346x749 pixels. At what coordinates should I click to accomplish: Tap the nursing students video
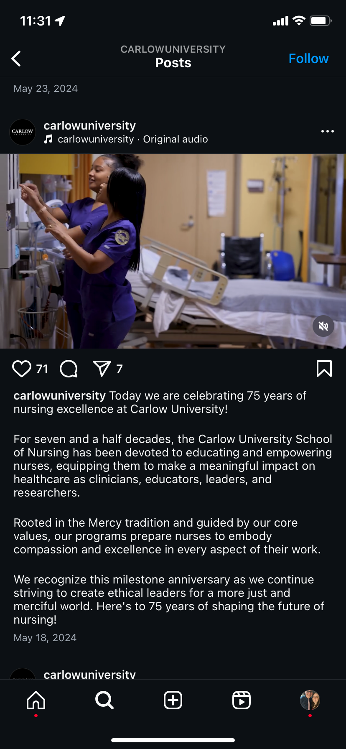(173, 251)
